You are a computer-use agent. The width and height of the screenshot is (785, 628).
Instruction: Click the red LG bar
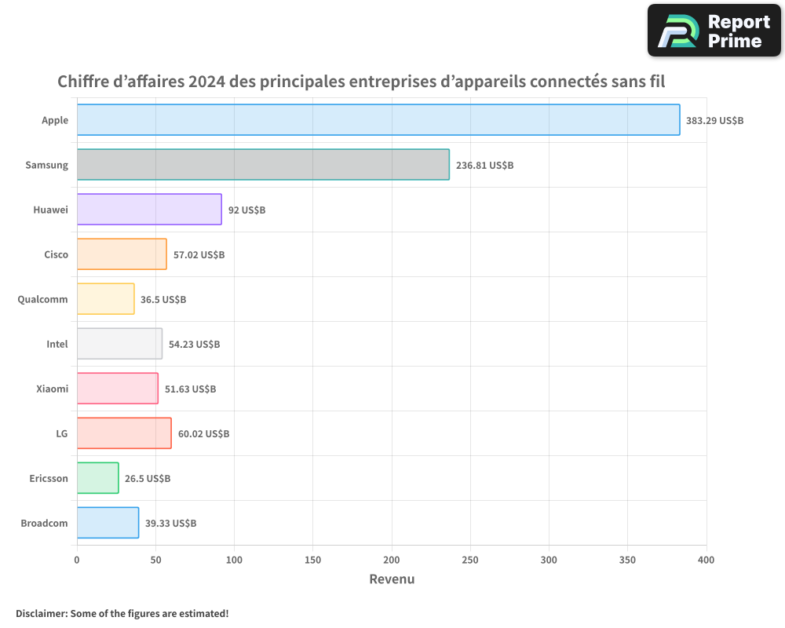coord(124,433)
